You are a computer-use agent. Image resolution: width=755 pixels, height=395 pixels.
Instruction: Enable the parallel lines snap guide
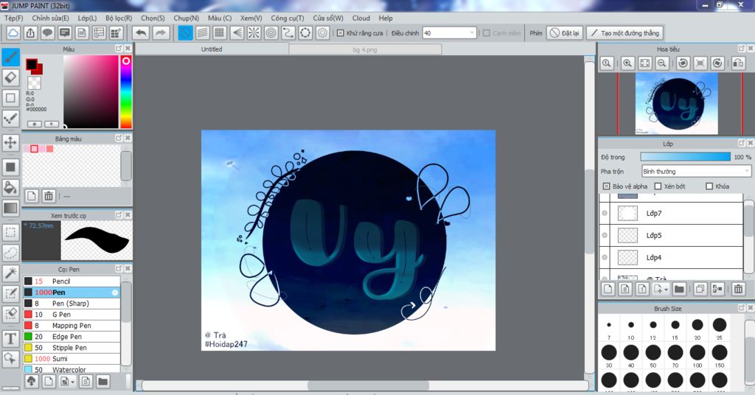(x=202, y=33)
